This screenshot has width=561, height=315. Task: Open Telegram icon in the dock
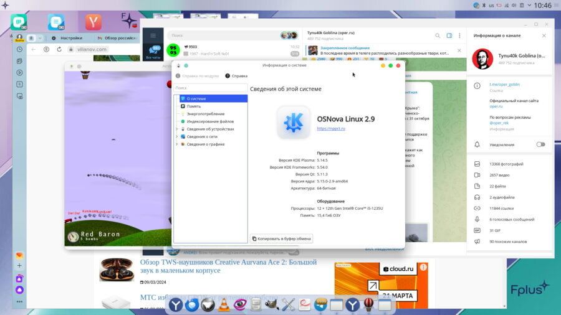320,304
